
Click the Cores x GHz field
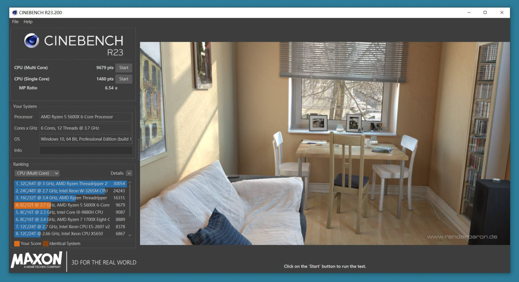86,128
